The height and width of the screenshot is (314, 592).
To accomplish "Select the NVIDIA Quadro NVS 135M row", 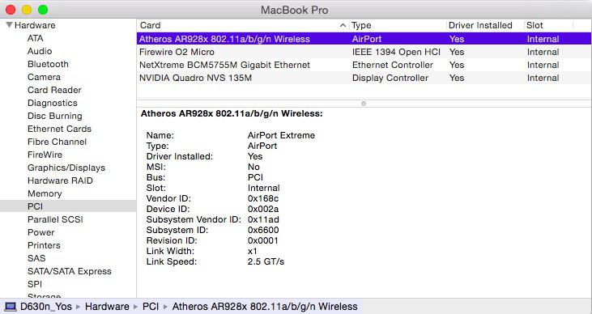I will coord(364,78).
